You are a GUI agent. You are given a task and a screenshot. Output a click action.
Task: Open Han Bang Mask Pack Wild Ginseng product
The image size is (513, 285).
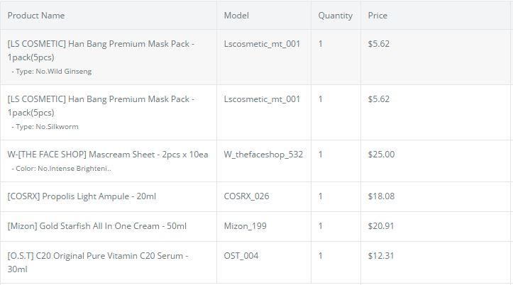[101, 49]
